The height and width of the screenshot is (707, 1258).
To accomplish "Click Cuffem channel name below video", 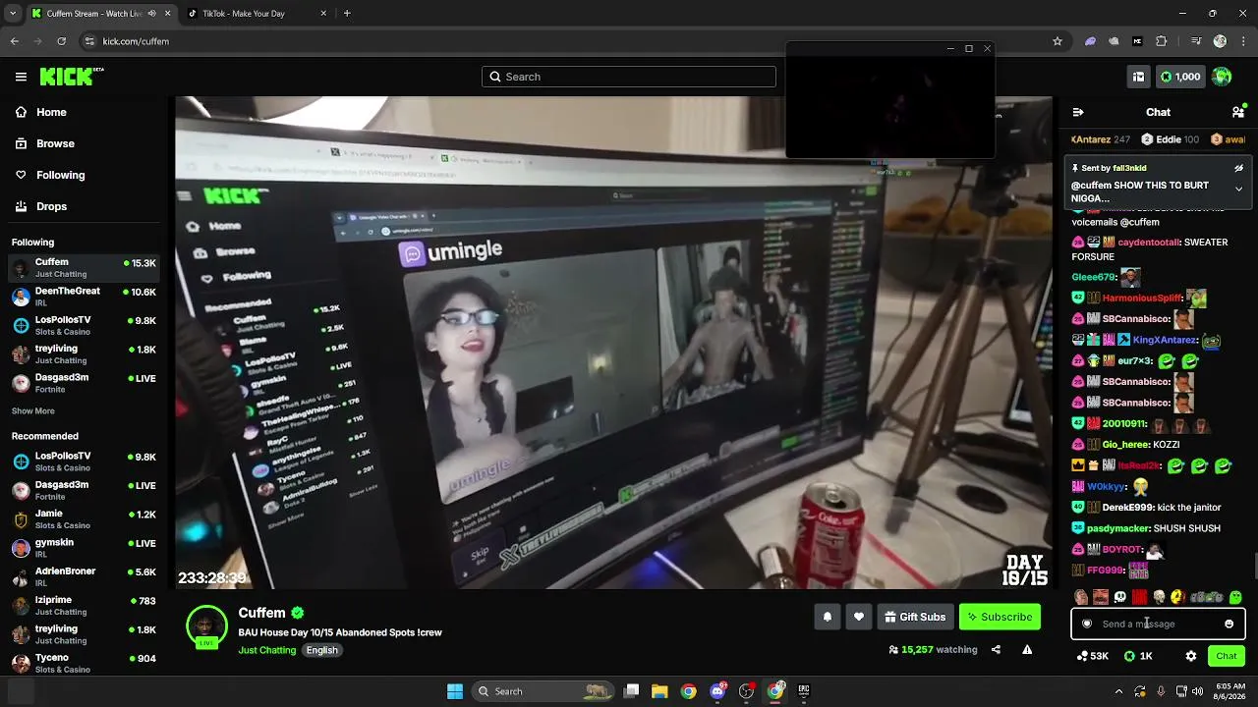I will 261,613.
